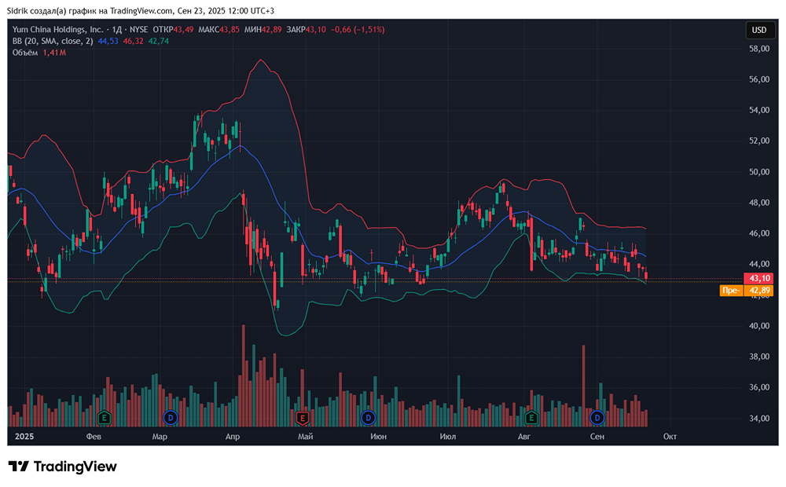
Task: Click the green BB lower value 42,74
Action: pyautogui.click(x=159, y=41)
